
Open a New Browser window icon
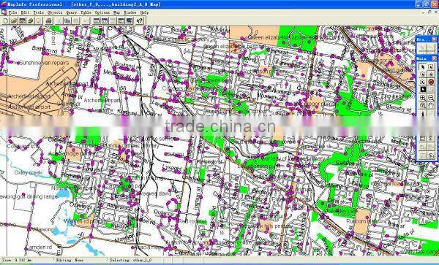pos(97,20)
